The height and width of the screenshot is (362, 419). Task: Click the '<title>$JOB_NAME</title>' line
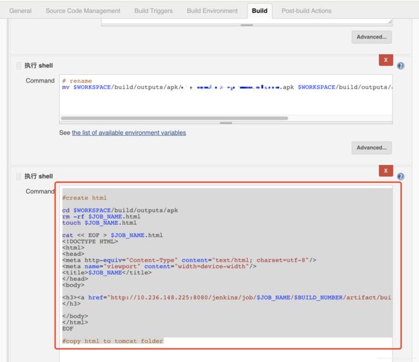click(x=107, y=272)
